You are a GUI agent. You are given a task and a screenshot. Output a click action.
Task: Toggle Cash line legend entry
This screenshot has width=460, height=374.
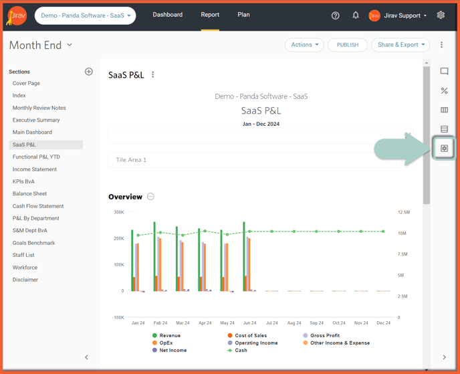(x=237, y=350)
